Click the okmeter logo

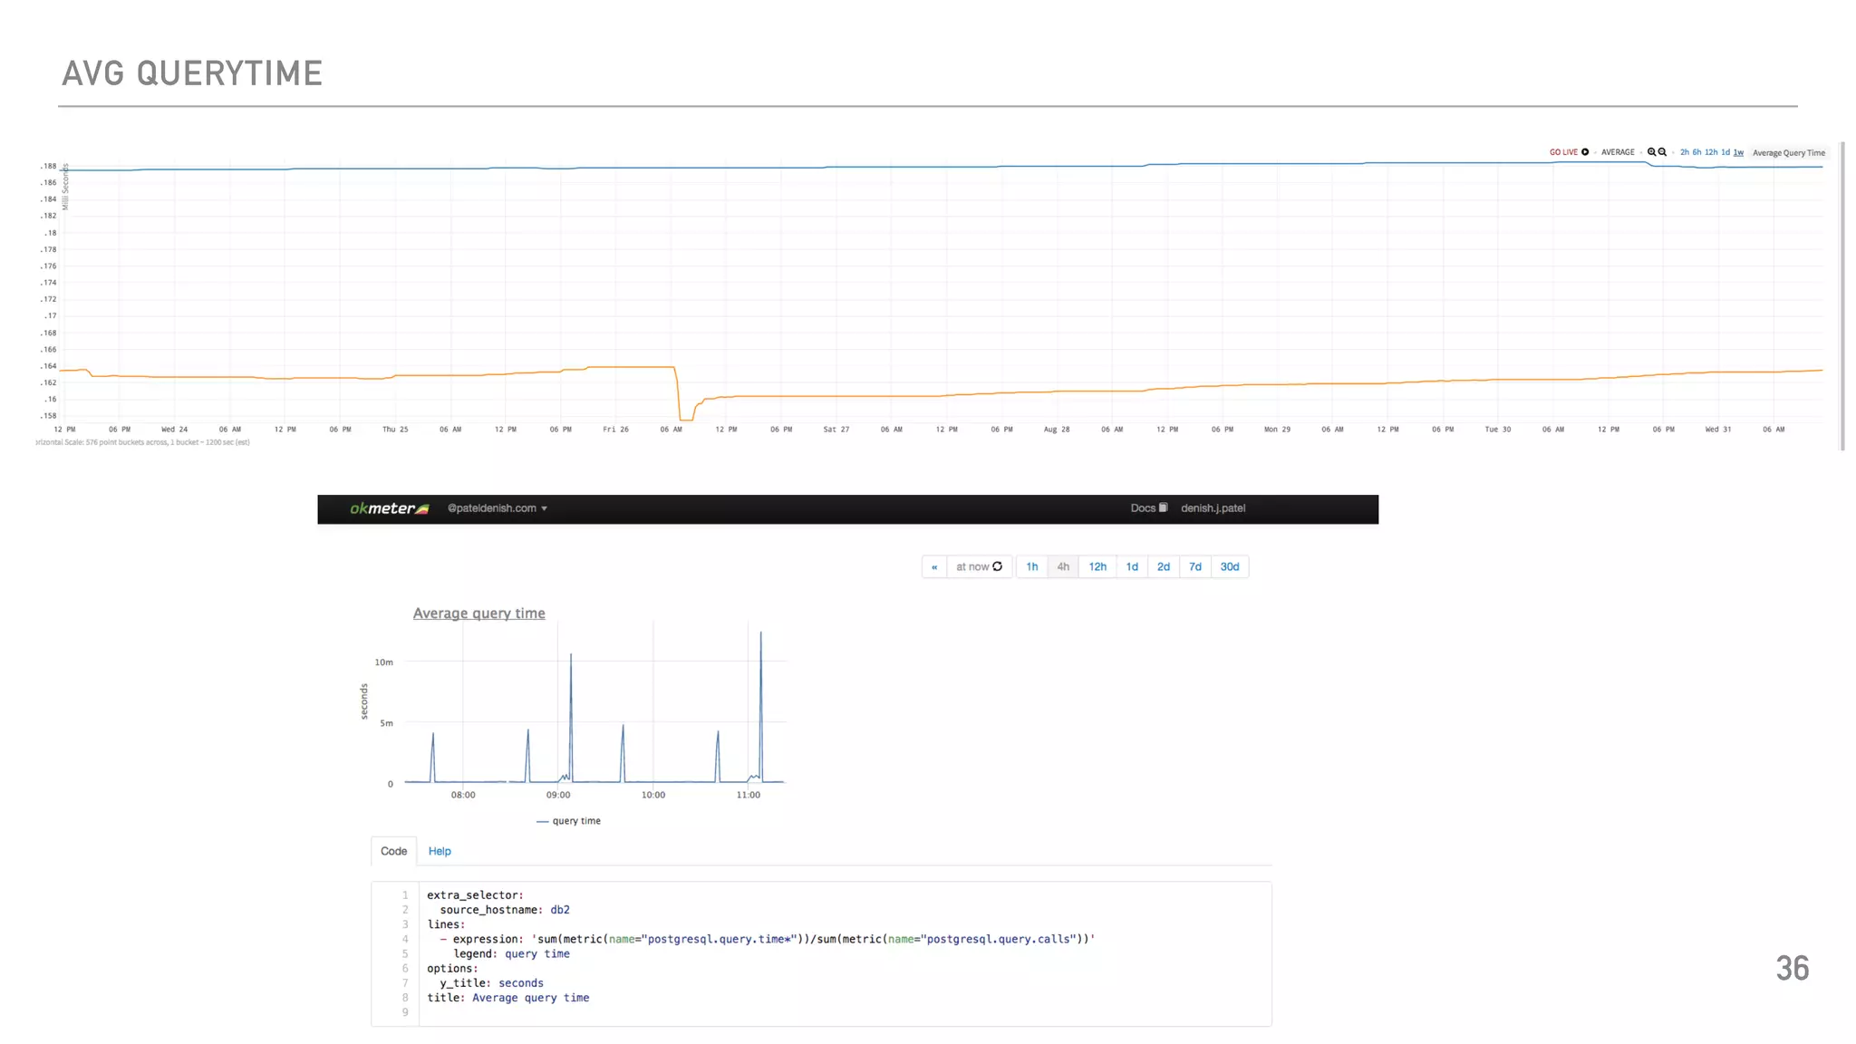pyautogui.click(x=389, y=508)
